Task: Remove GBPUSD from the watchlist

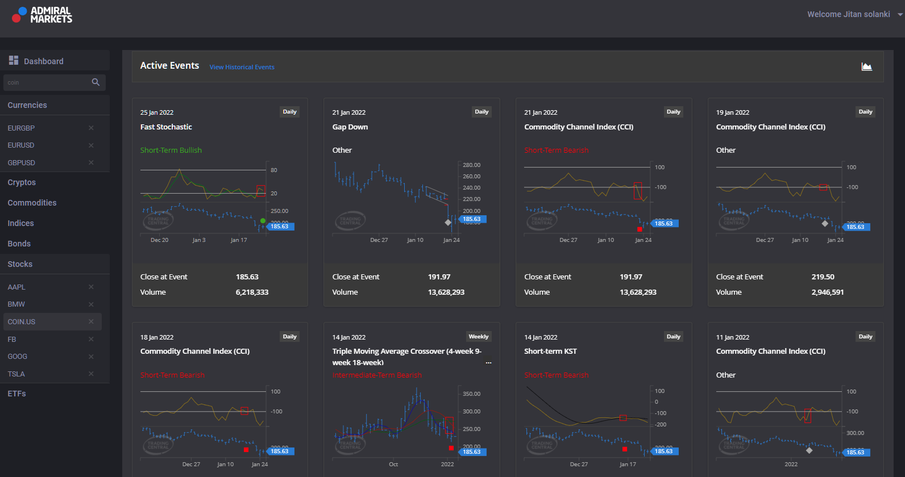Action: (x=91, y=162)
